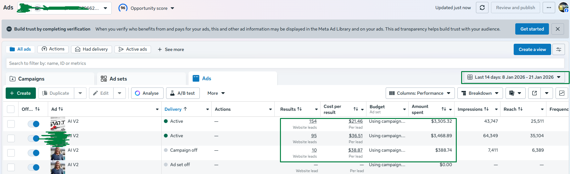Switch to the Ad sets tab

click(141, 79)
